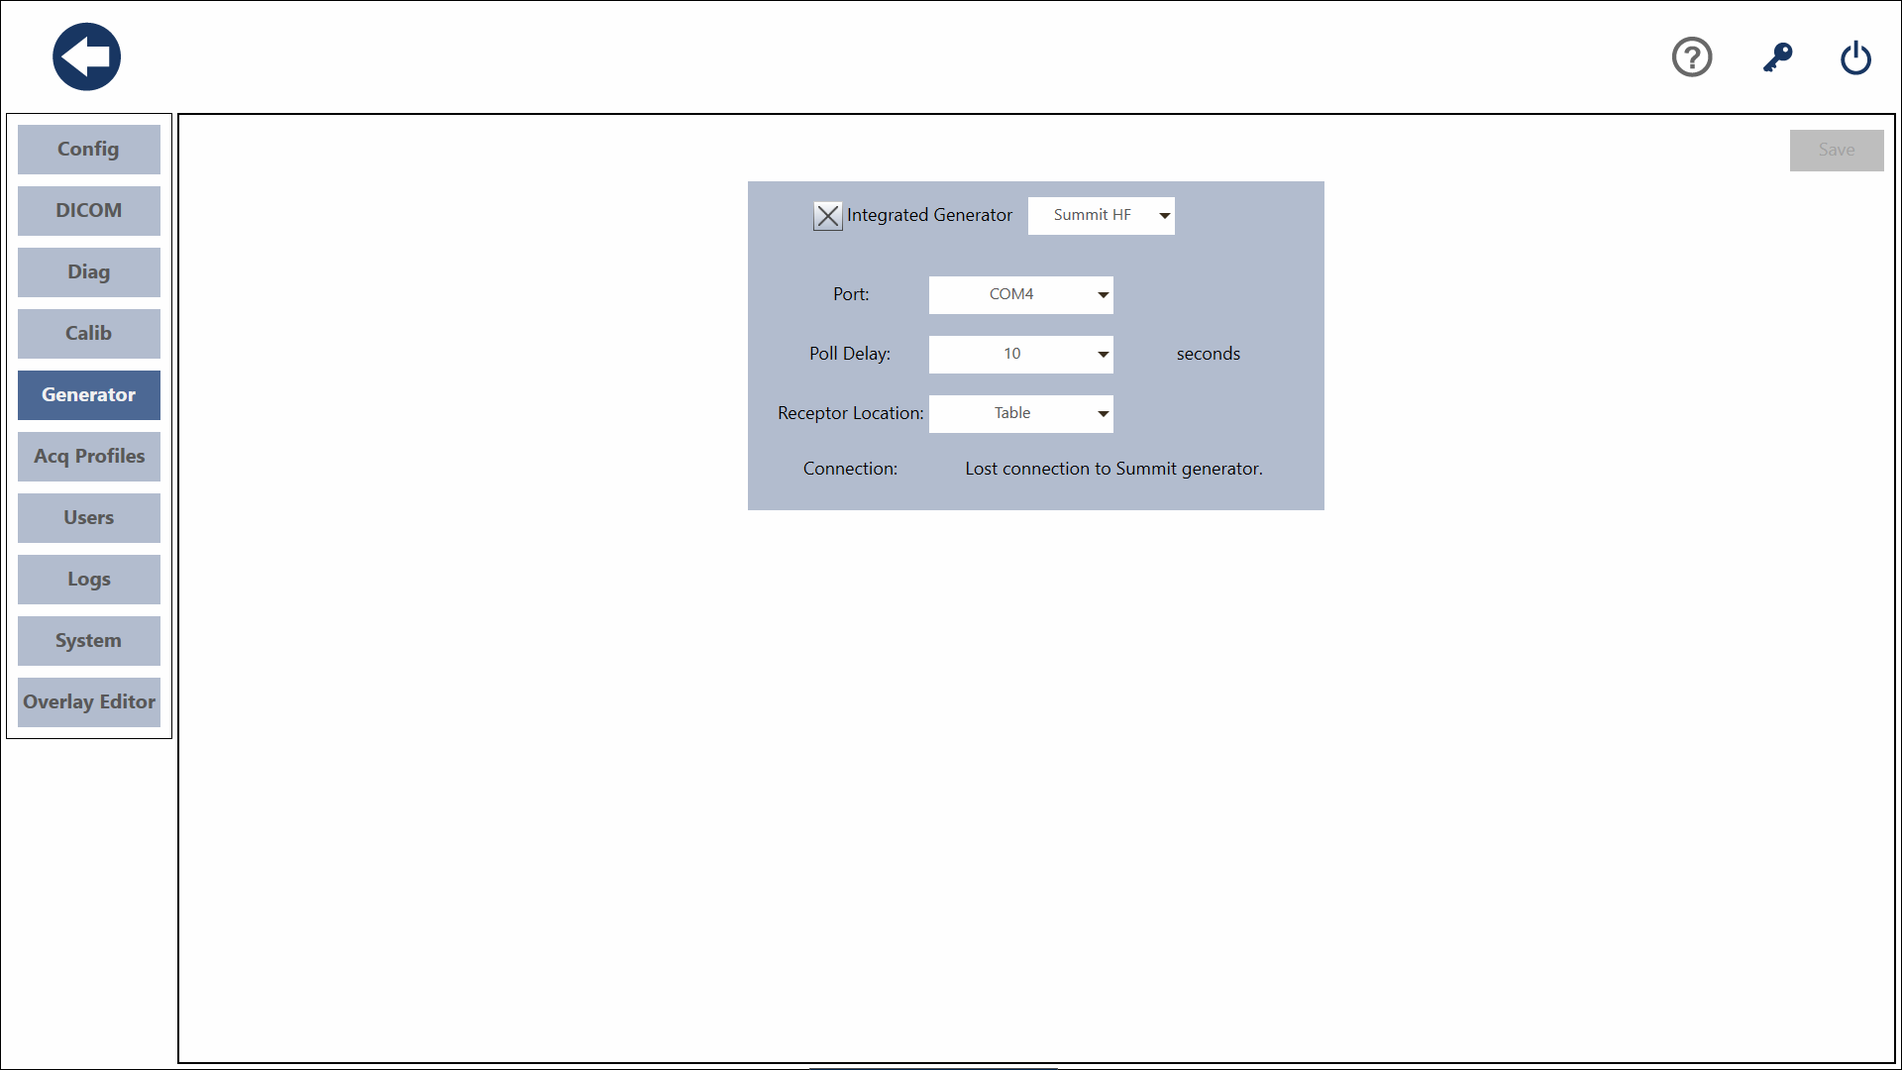Select the Diag tab
Image resolution: width=1902 pixels, height=1070 pixels.
click(x=89, y=272)
